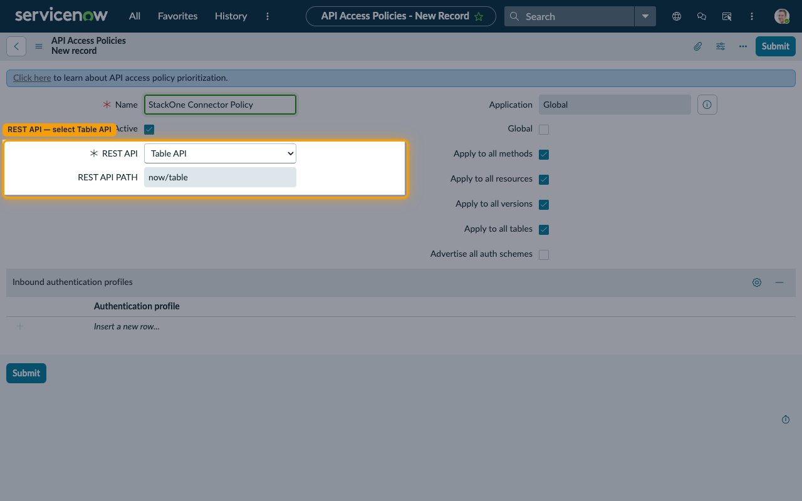Uncheck Apply to all tables
Viewport: 802px width, 501px height.
click(x=544, y=230)
